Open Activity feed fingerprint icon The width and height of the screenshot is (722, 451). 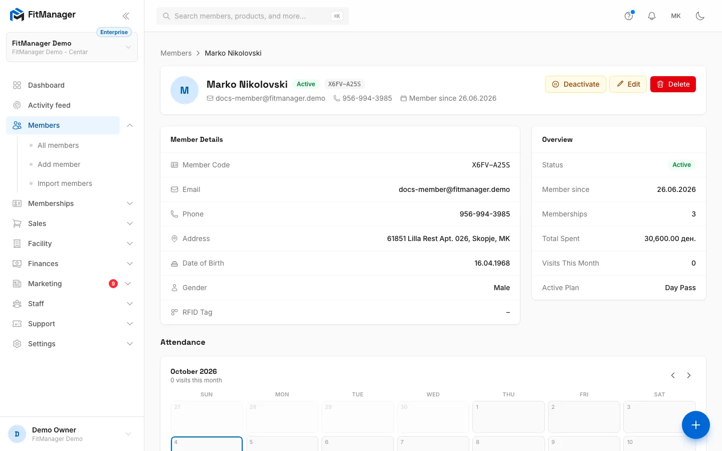point(17,105)
